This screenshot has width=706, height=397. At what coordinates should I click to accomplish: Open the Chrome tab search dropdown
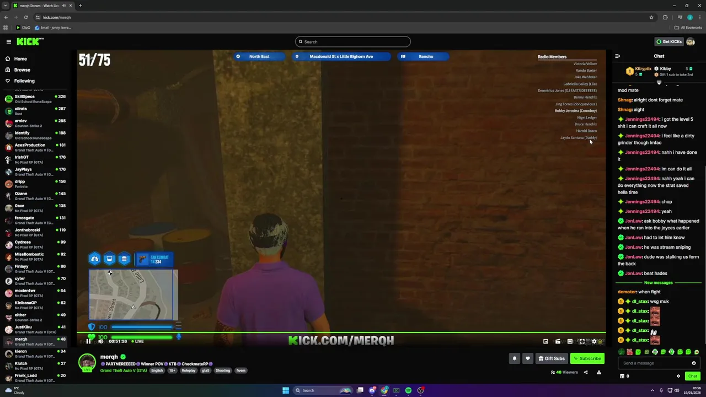6,6
